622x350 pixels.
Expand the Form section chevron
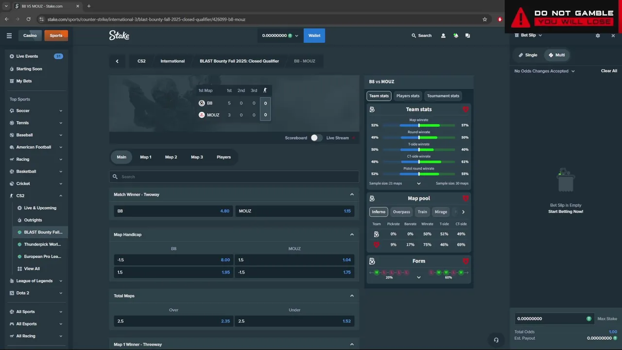coord(419,278)
